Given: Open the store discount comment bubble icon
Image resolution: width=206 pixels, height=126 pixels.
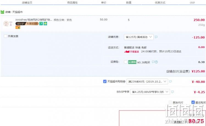Looking at the screenshot, I should coord(156,37).
